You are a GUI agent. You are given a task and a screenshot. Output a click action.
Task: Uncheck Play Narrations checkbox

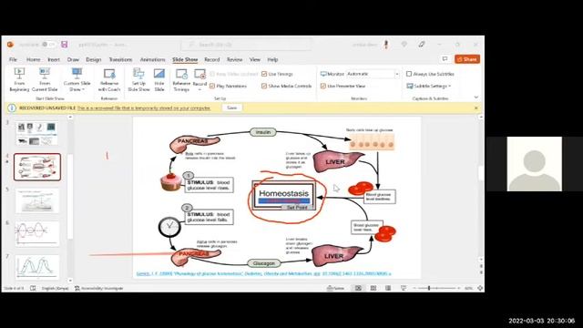(x=212, y=86)
